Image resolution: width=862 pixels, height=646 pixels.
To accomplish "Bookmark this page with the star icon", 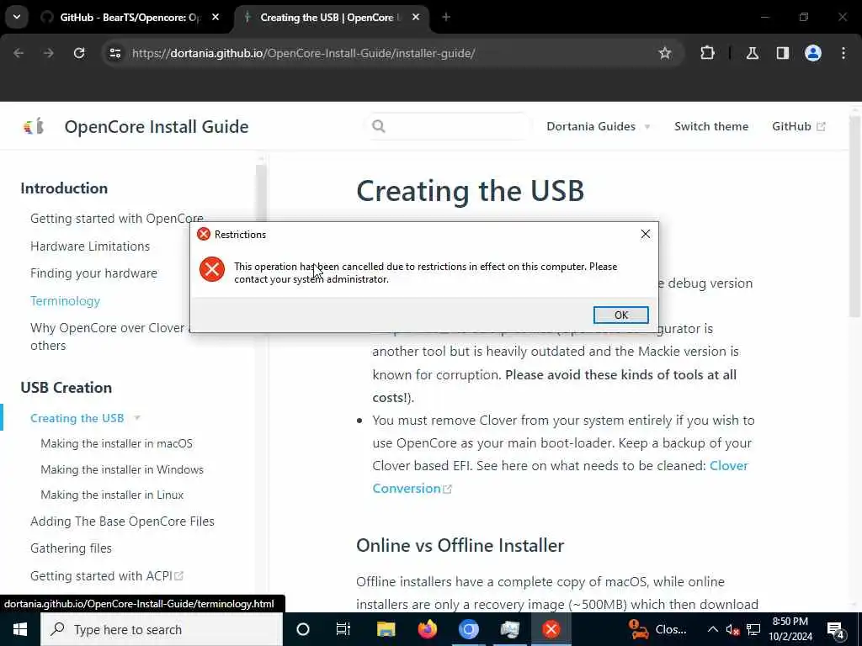I will coord(665,53).
